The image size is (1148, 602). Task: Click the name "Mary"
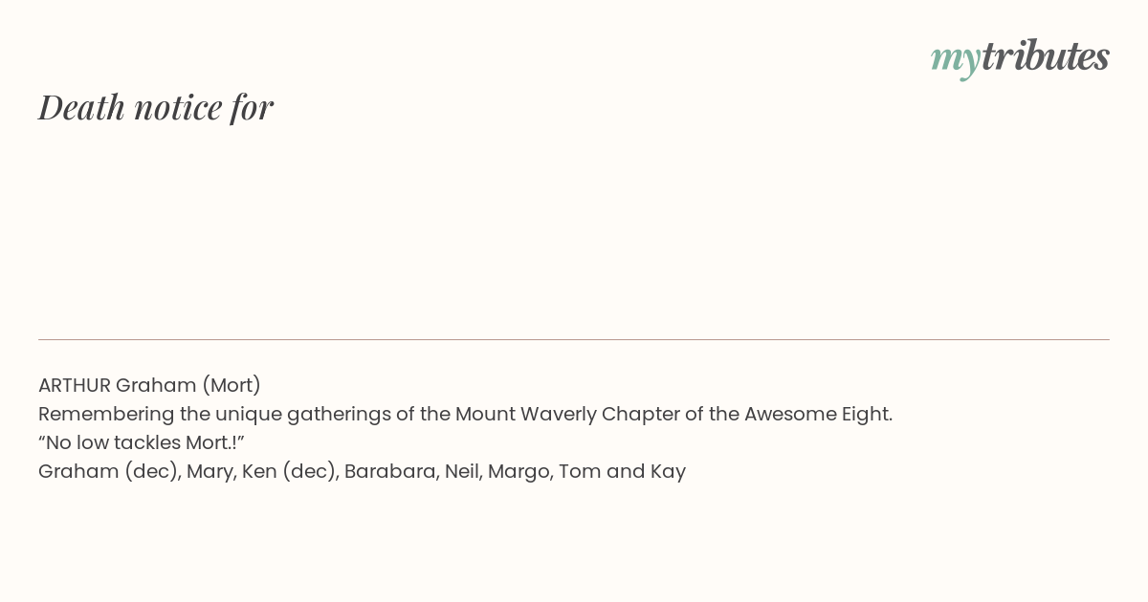(209, 471)
